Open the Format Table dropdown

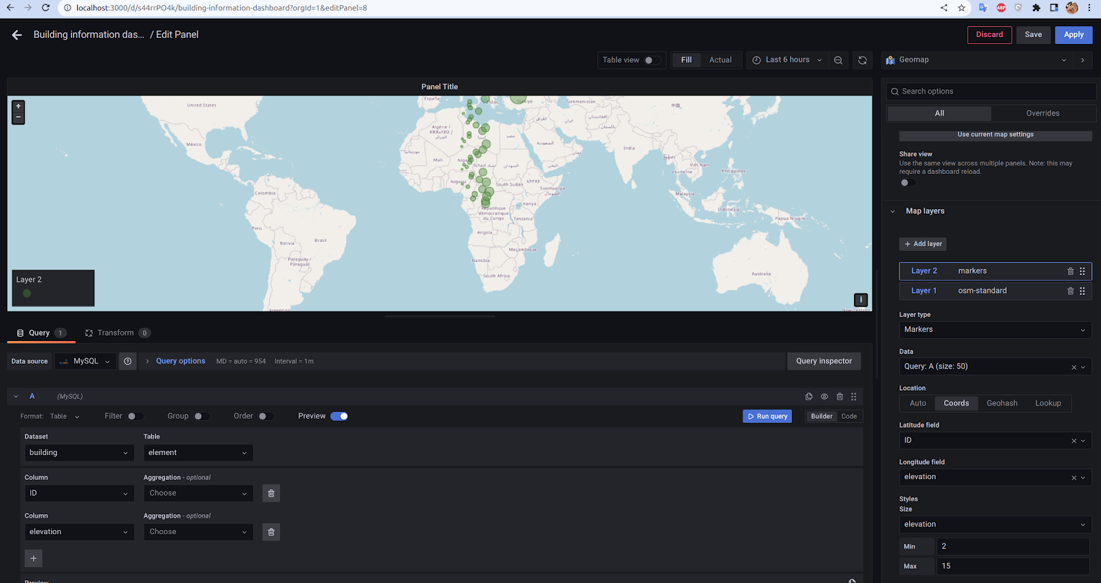(x=65, y=417)
